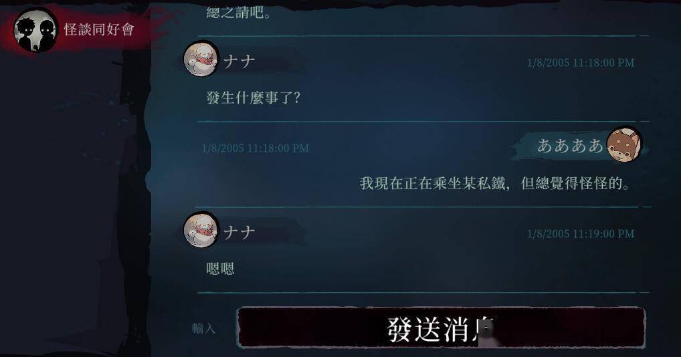Screen dimensions: 681x357
Task: Click ナナ's 11:18:00 PM timestamp
Action: [x=580, y=62]
